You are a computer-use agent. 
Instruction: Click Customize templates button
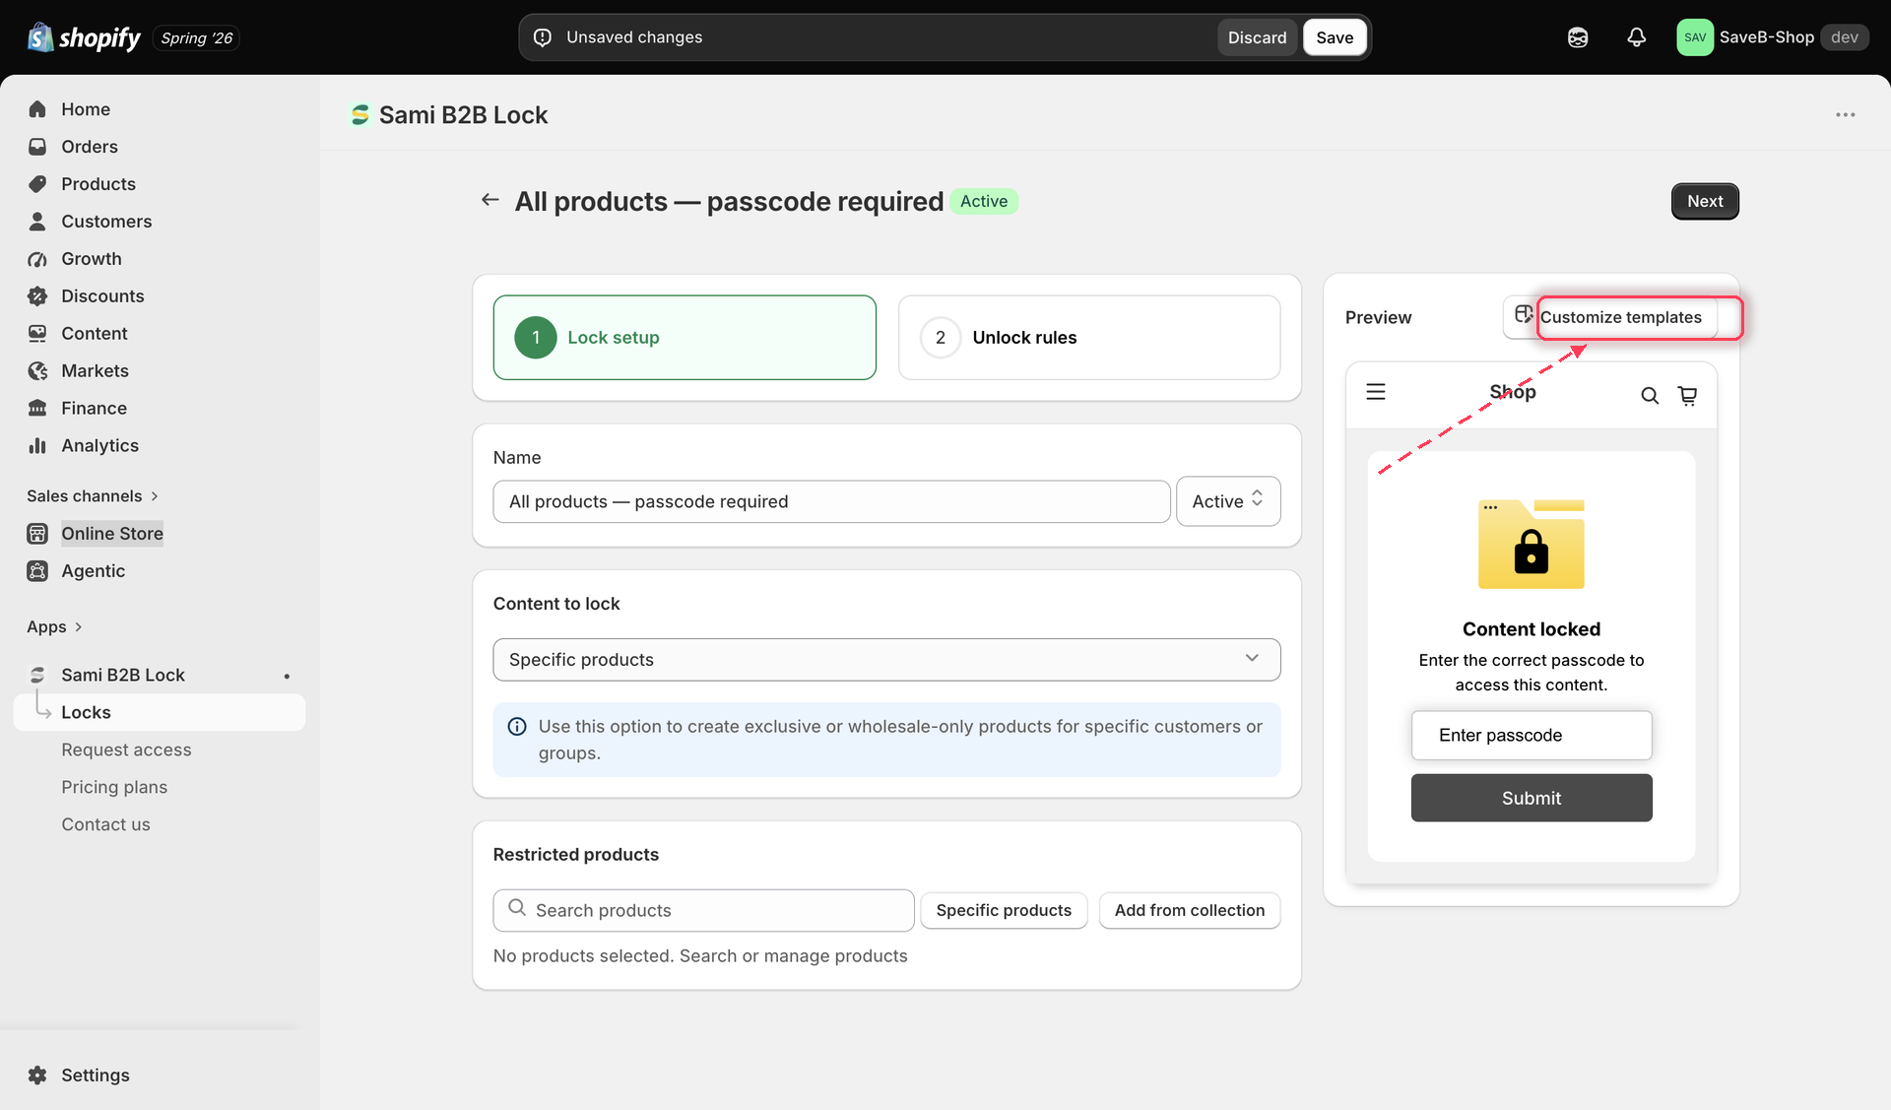[1609, 317]
